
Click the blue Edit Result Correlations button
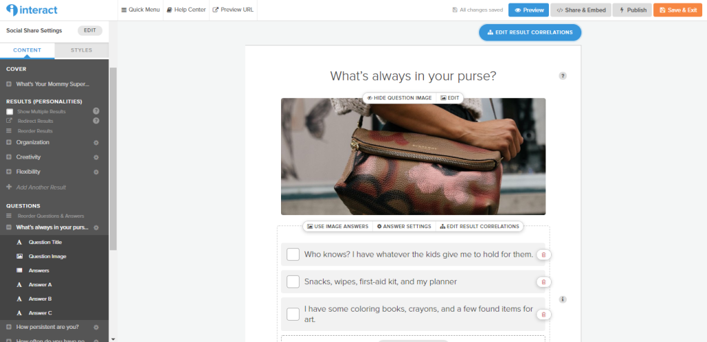click(530, 32)
